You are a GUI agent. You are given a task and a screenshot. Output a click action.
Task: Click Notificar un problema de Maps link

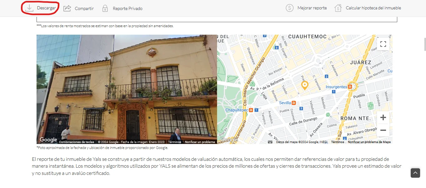point(369,142)
